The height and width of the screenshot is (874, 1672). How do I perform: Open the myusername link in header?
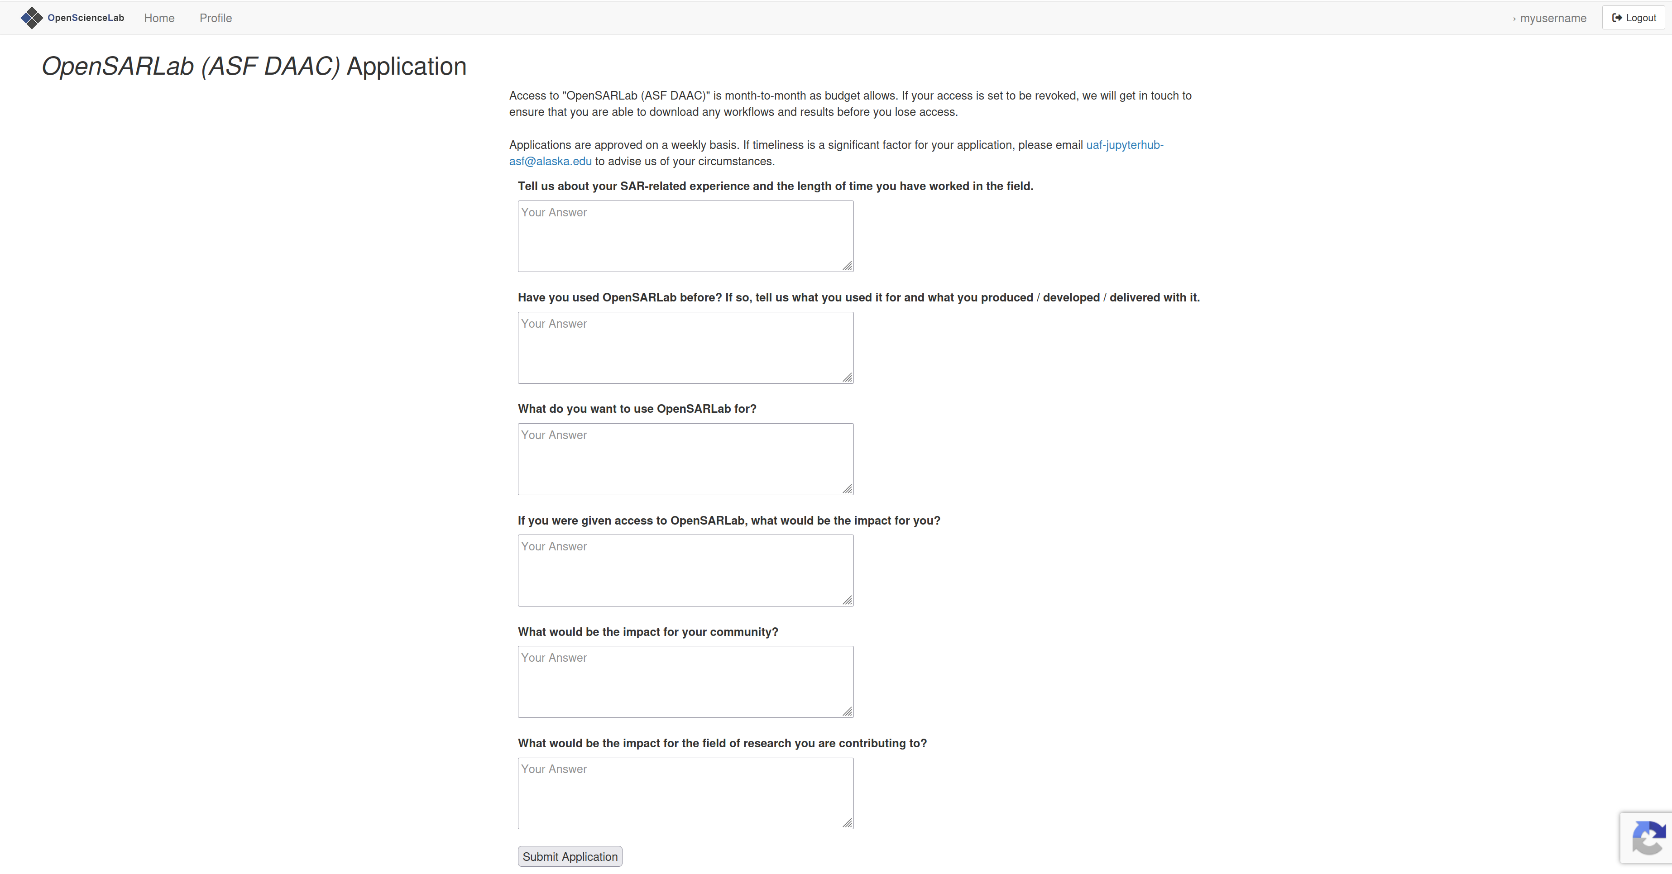coord(1552,18)
